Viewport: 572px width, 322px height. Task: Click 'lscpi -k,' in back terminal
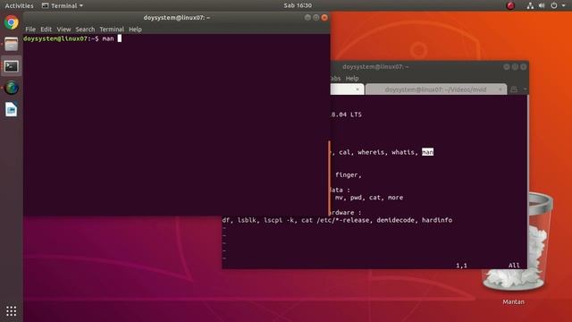[281, 220]
